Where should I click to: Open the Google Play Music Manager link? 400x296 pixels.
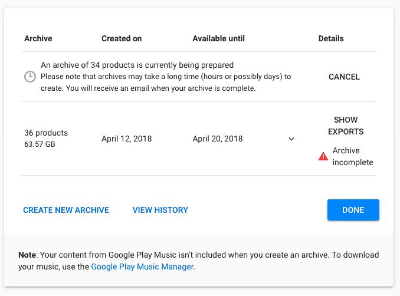[x=142, y=267]
